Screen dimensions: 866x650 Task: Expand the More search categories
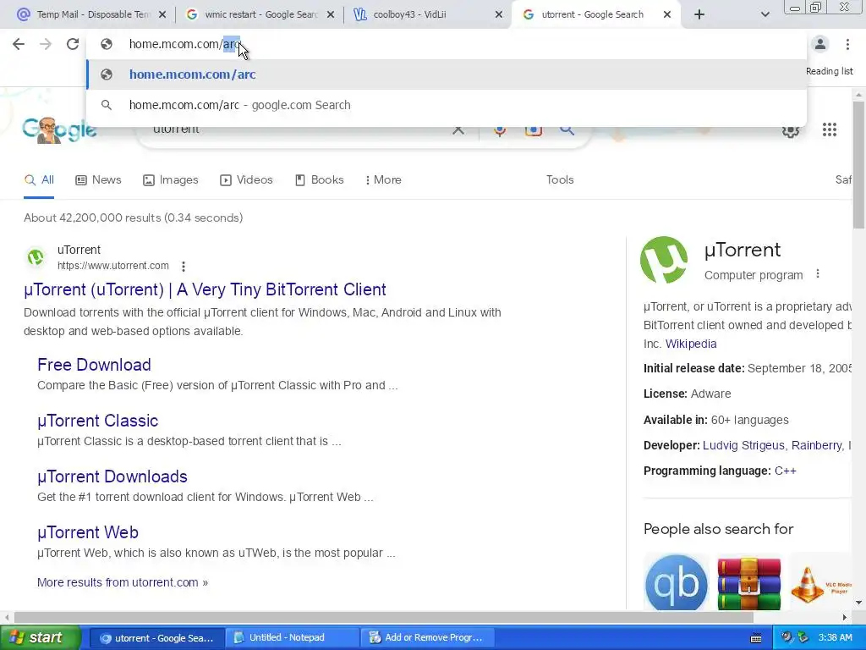coord(383,180)
